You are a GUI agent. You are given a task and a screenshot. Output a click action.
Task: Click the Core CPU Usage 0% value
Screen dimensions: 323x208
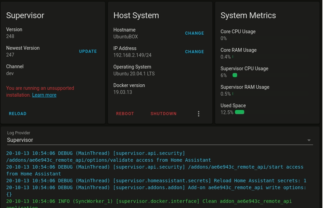tap(224, 38)
